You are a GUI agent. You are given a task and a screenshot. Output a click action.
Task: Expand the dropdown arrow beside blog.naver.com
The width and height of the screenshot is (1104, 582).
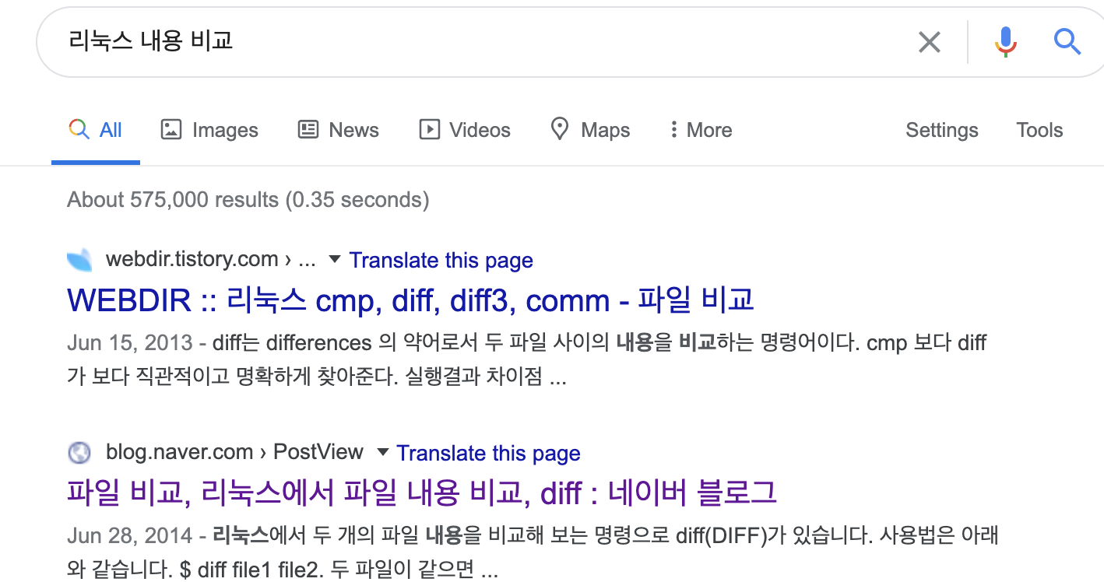point(382,452)
